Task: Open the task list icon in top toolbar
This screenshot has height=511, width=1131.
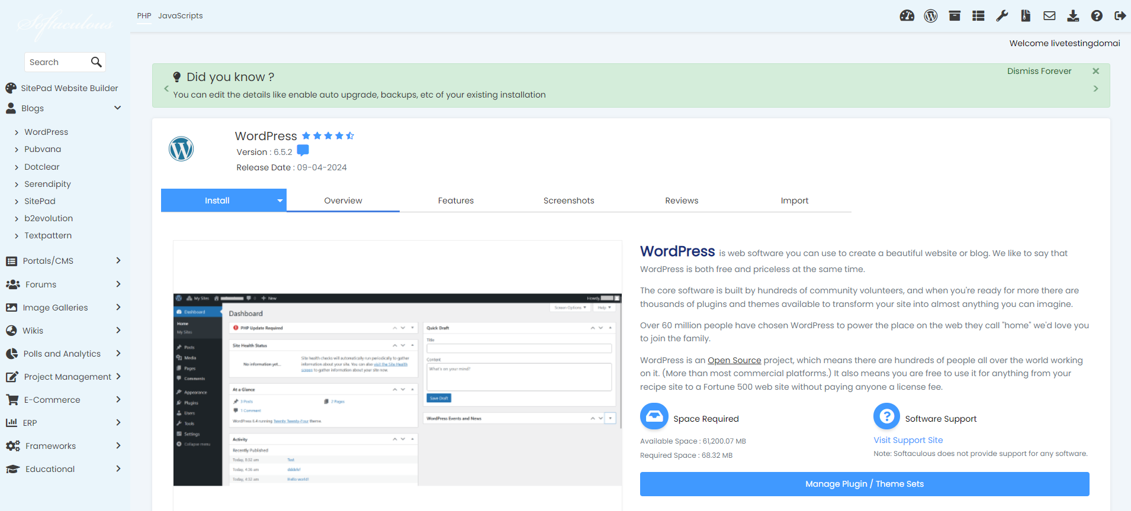Action: pos(978,16)
